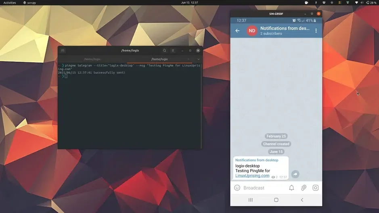Click the 'June 15' date label in chat
The image size is (379, 213).
pyautogui.click(x=276, y=152)
